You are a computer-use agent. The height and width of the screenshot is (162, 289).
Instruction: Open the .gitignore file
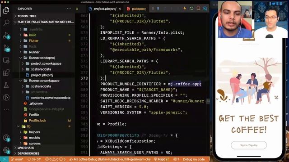36,103
